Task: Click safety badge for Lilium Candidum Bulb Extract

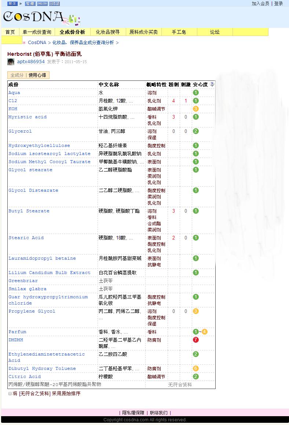Action: point(196,273)
